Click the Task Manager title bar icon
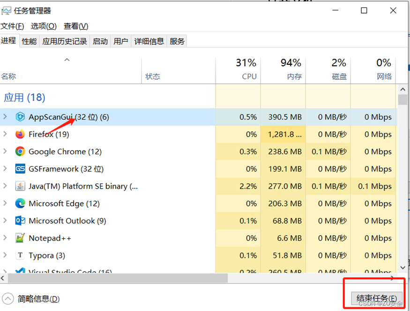This screenshot has height=311, width=410. (6, 11)
